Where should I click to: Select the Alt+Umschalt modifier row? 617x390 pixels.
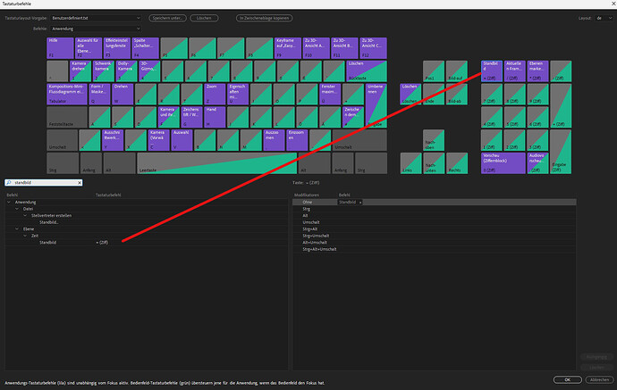(435, 243)
